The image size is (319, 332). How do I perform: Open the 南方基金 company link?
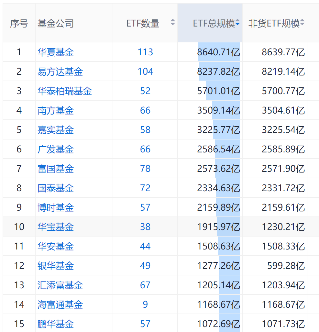[x=56, y=110]
